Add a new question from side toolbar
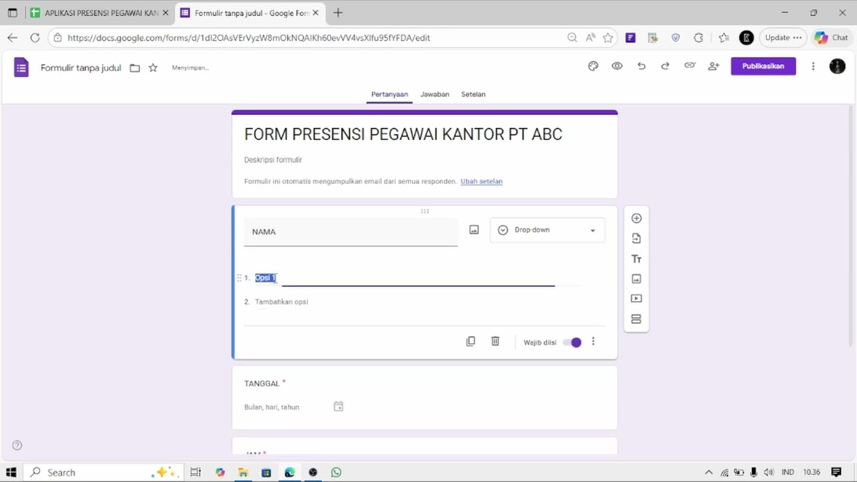Viewport: 857px width, 482px height. coord(636,218)
